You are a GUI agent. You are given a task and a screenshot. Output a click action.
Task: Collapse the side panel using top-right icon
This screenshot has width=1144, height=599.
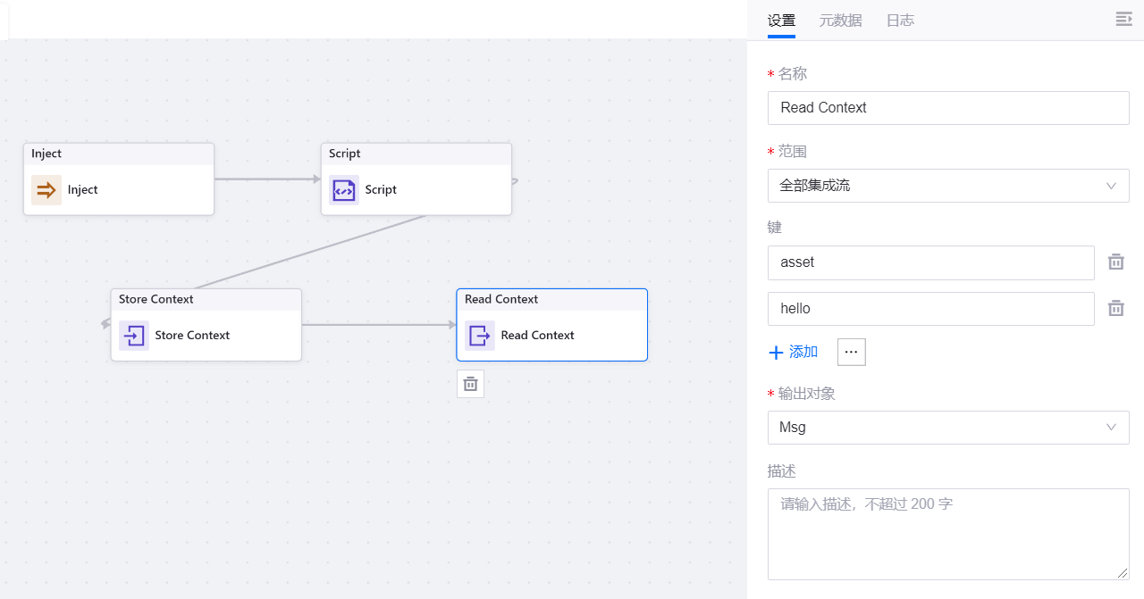[x=1123, y=20]
